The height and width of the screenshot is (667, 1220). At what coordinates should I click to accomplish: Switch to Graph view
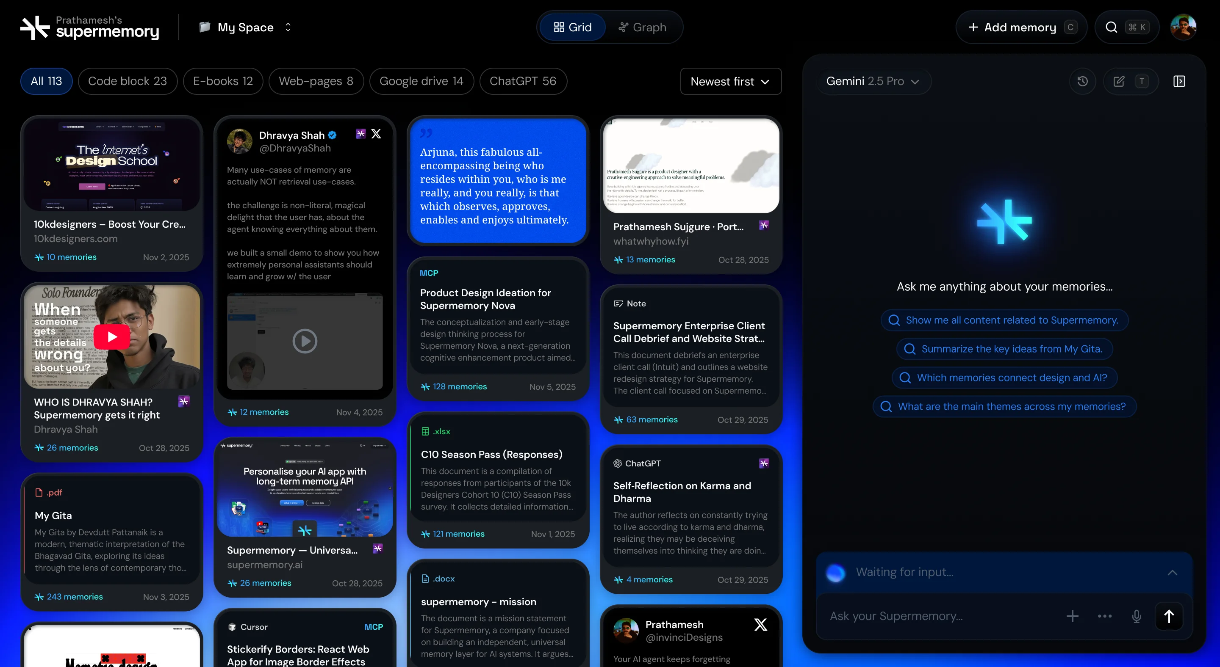(x=642, y=28)
